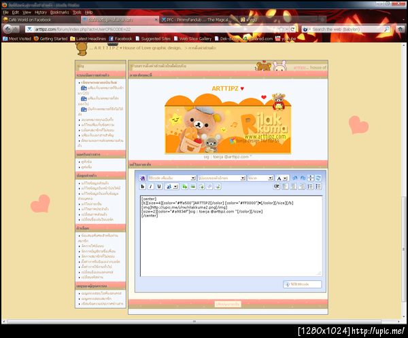Click the insert email icon next to image

[201, 187]
